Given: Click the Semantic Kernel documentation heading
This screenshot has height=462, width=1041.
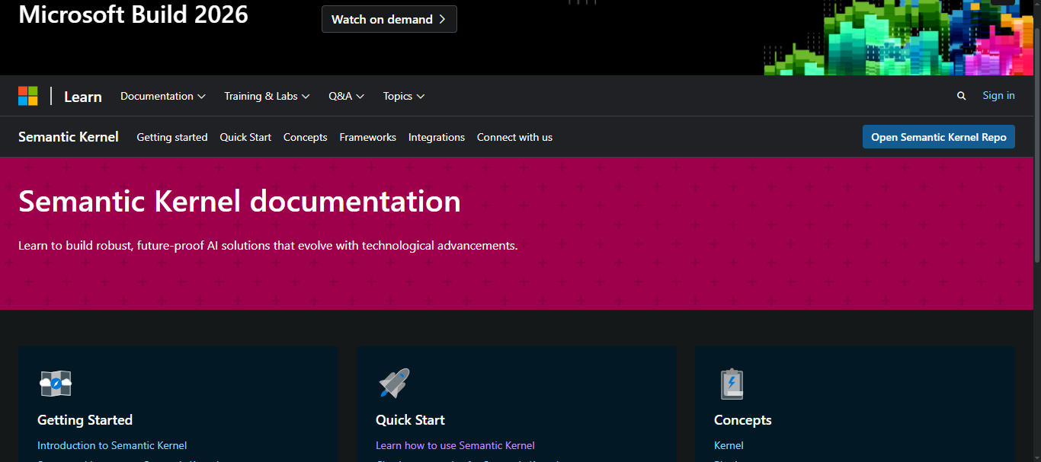Looking at the screenshot, I should click(239, 201).
